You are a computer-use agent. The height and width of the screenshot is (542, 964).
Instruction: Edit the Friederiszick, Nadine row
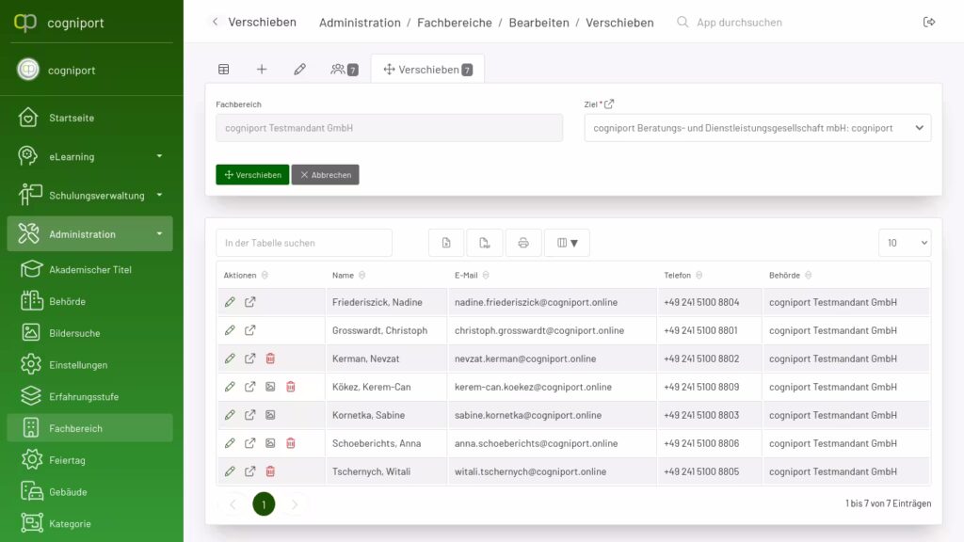coord(230,302)
